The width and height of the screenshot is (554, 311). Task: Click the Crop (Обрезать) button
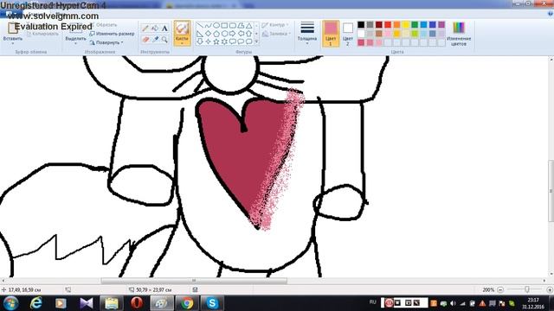[103, 25]
